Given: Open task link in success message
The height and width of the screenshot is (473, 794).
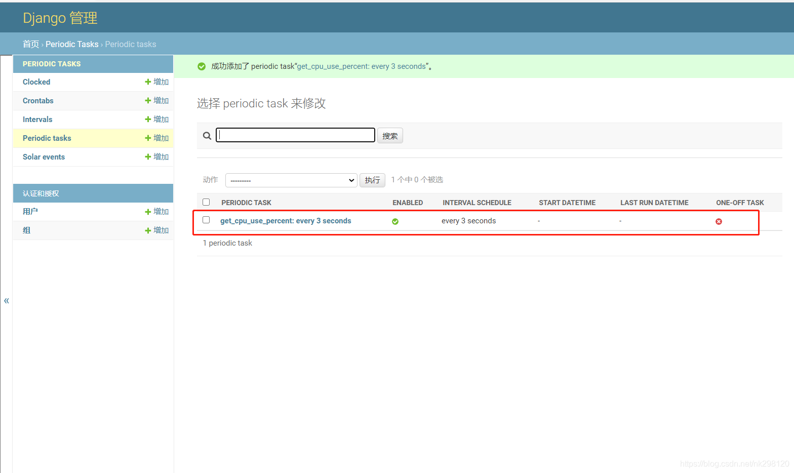Looking at the screenshot, I should pos(362,66).
